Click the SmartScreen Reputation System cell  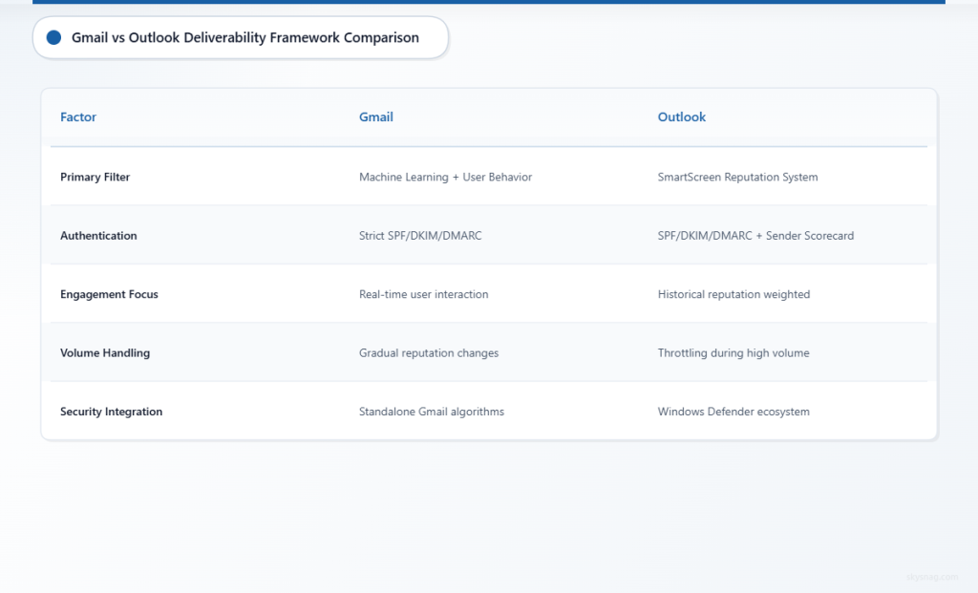(737, 177)
